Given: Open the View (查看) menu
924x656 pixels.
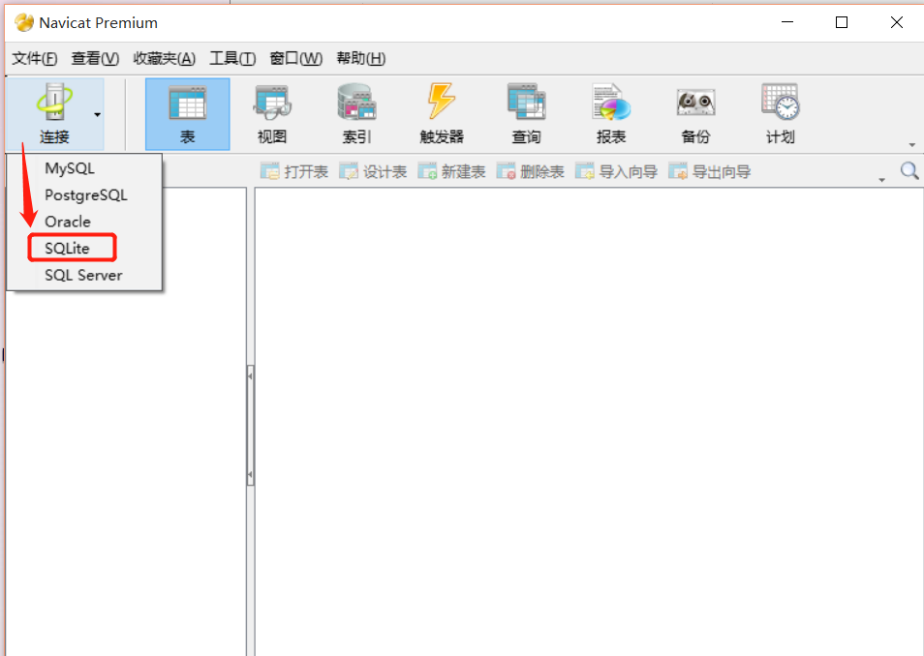Looking at the screenshot, I should [95, 58].
